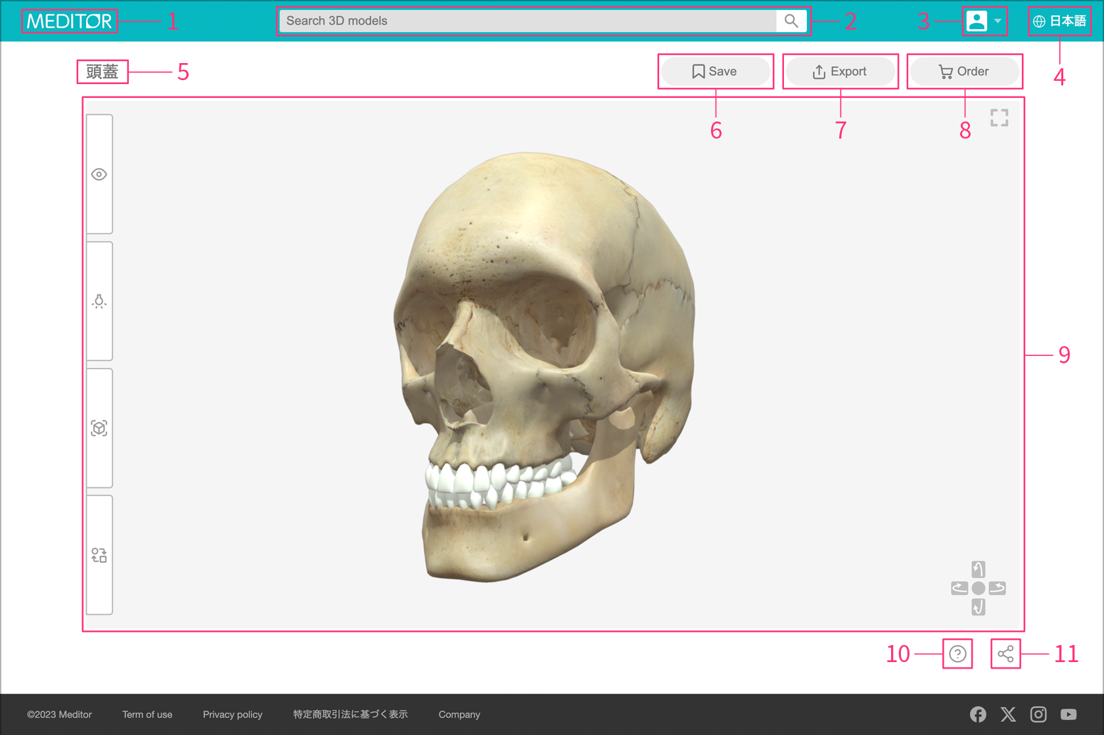Screen dimensions: 1104x735
Task: Rotate the skull left with arrow control
Action: 959,588
